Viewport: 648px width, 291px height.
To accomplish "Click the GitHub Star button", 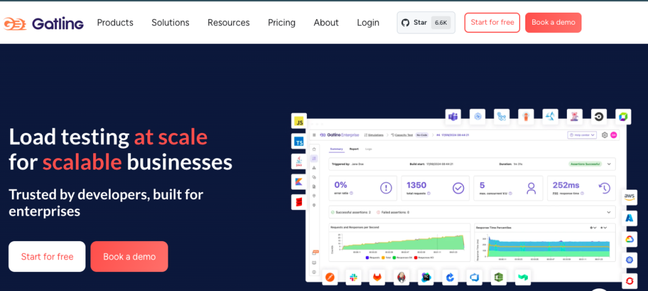I will pos(426,23).
